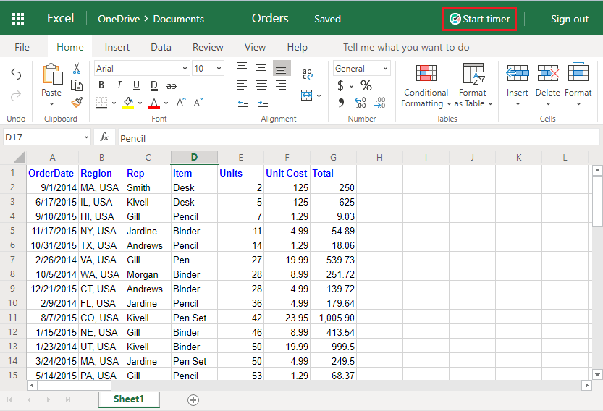
Task: Click the Cut scissors icon
Action: 77,69
